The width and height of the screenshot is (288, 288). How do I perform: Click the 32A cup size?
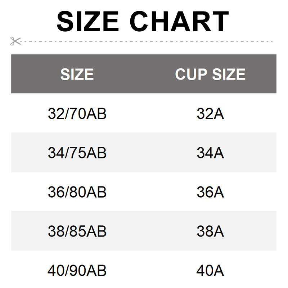pyautogui.click(x=210, y=114)
